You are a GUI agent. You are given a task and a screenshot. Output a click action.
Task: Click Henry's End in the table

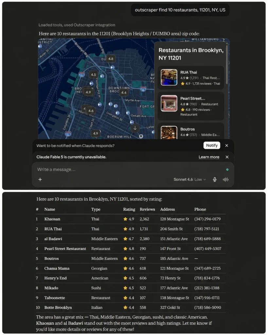[x=56, y=278]
